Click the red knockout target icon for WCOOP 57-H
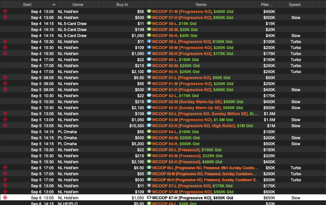 point(5,17)
